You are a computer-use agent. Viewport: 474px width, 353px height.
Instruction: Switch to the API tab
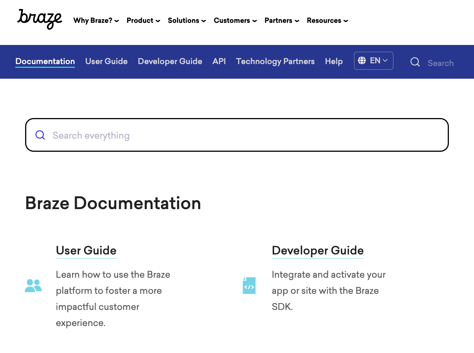point(219,61)
